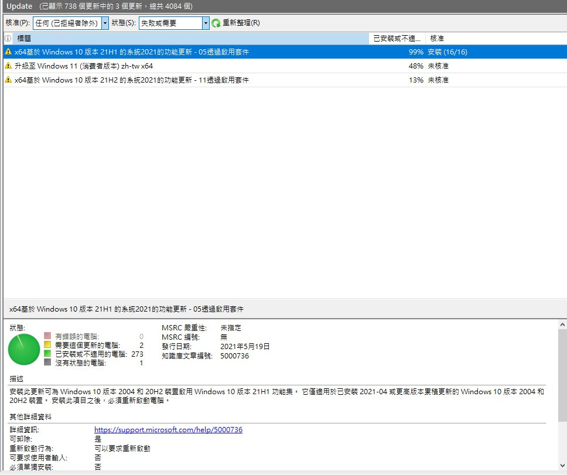This screenshot has height=475, width=567.
Task: Click the 描述 section heading
Action: click(x=16, y=378)
